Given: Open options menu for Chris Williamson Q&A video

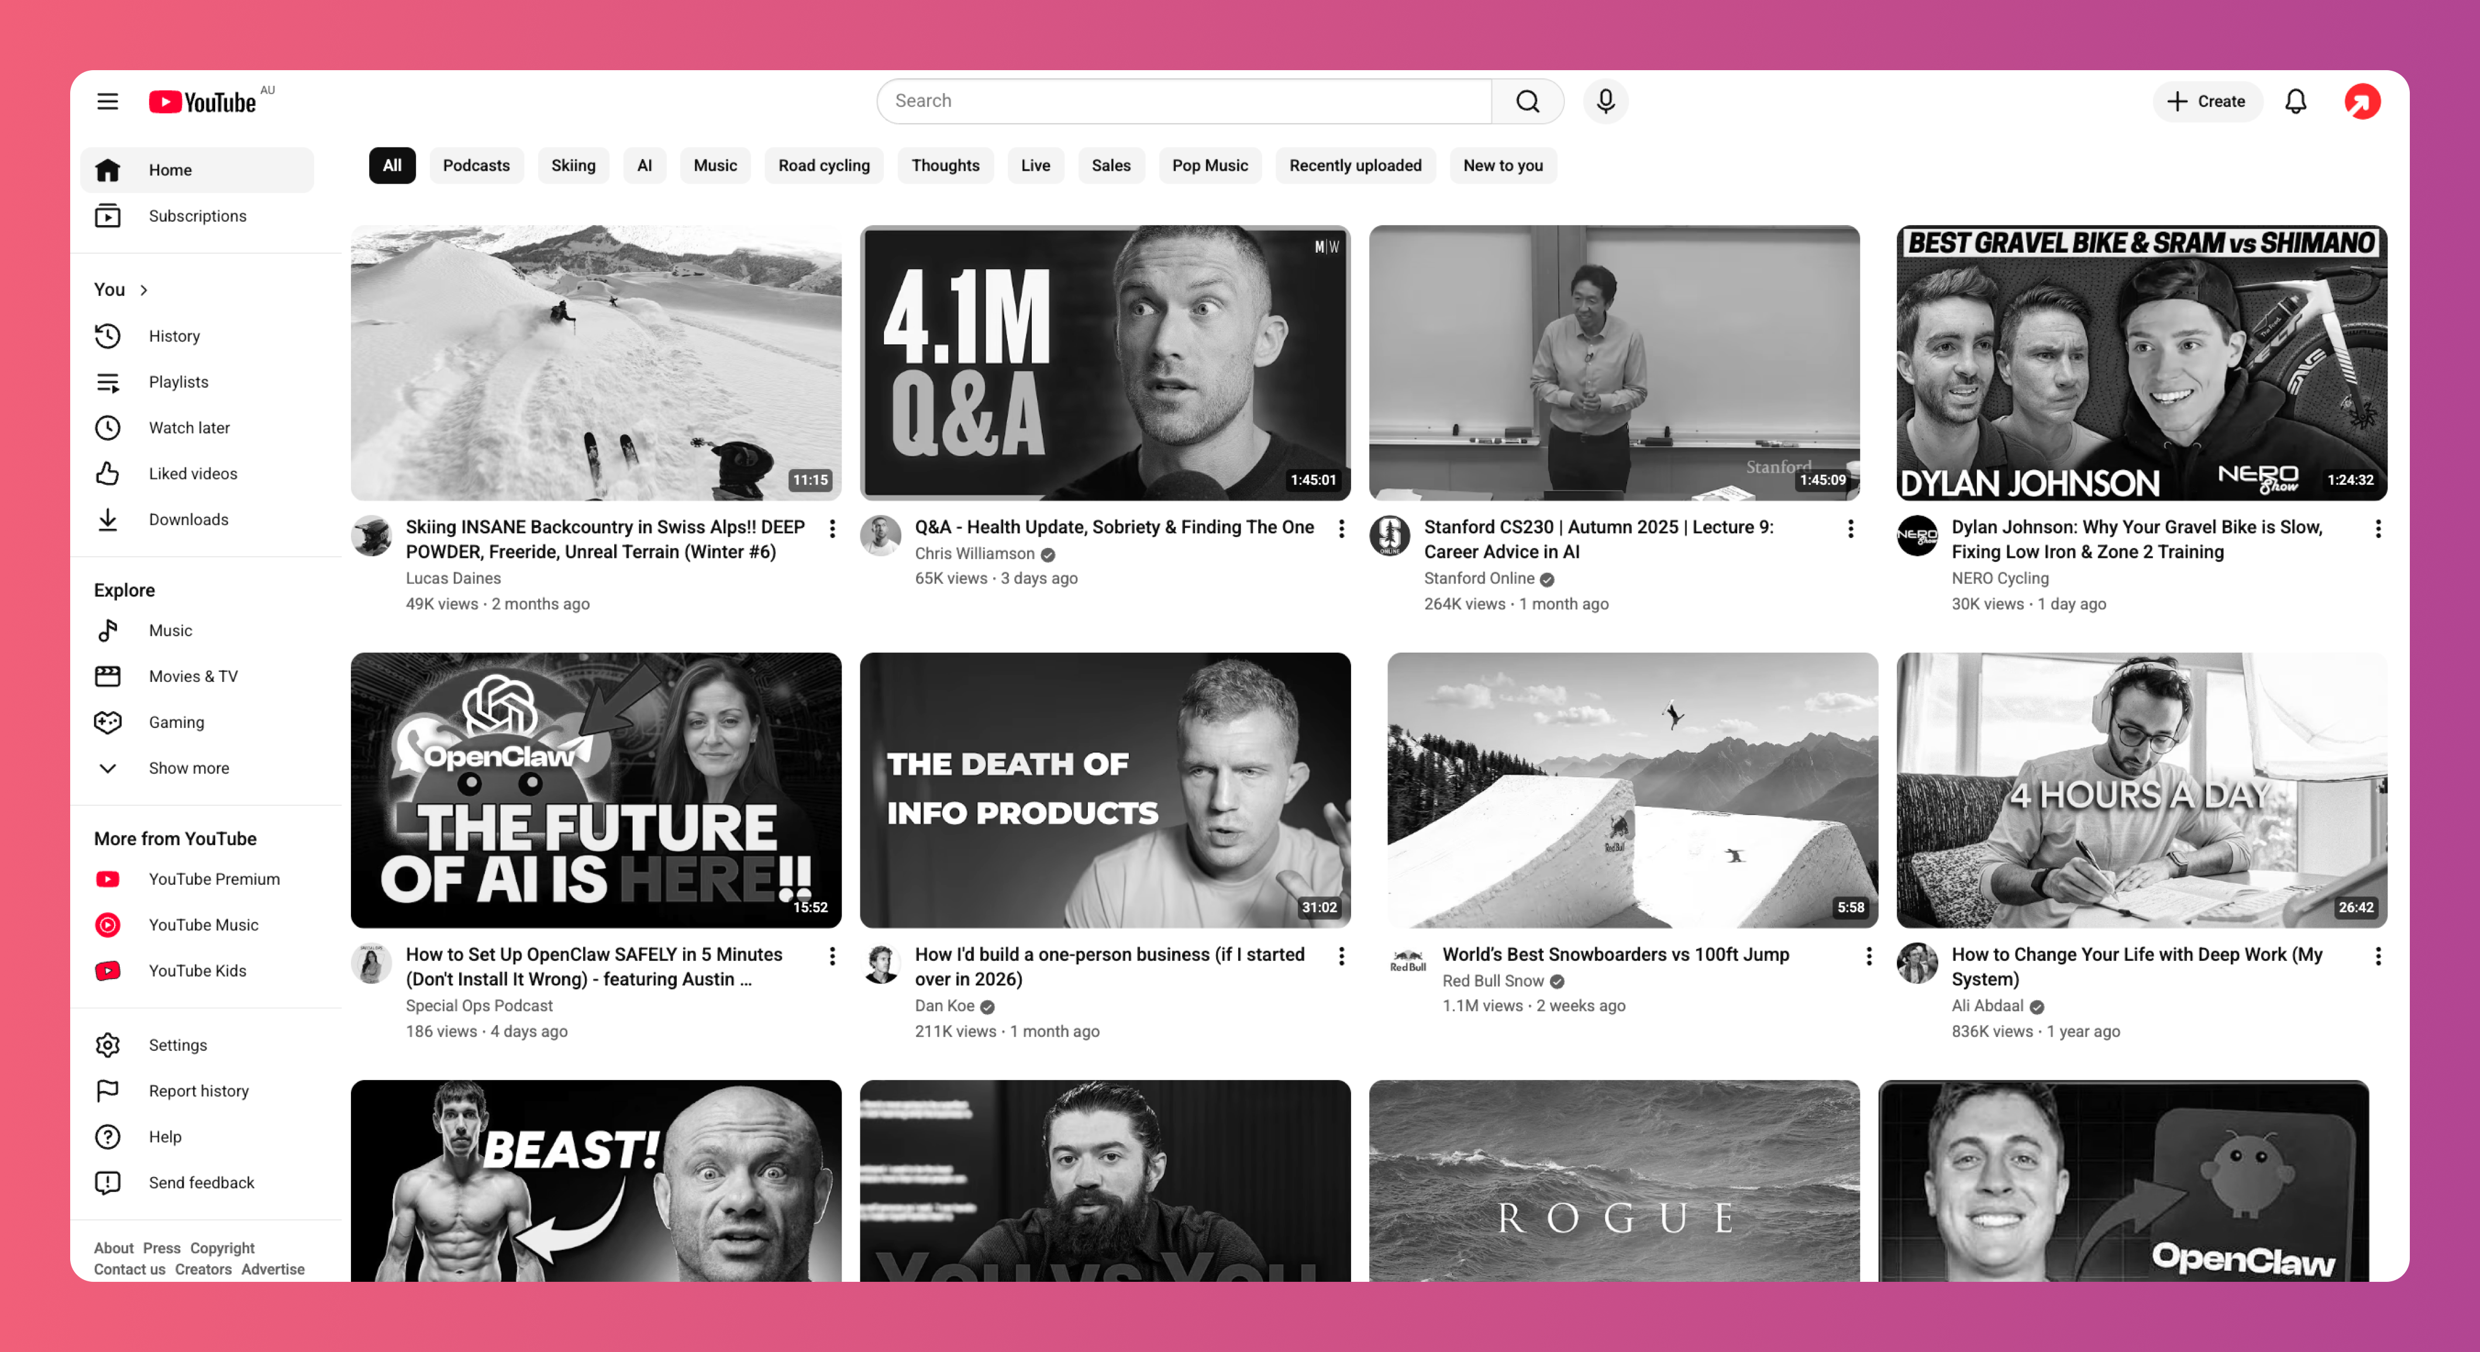Looking at the screenshot, I should [1341, 528].
